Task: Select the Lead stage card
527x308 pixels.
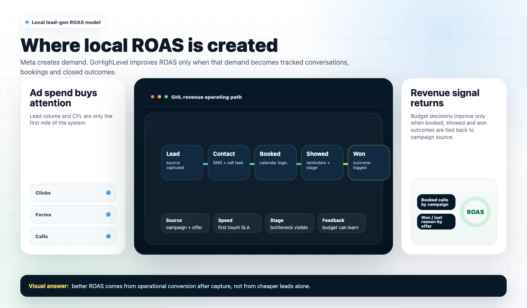Action: (x=182, y=163)
